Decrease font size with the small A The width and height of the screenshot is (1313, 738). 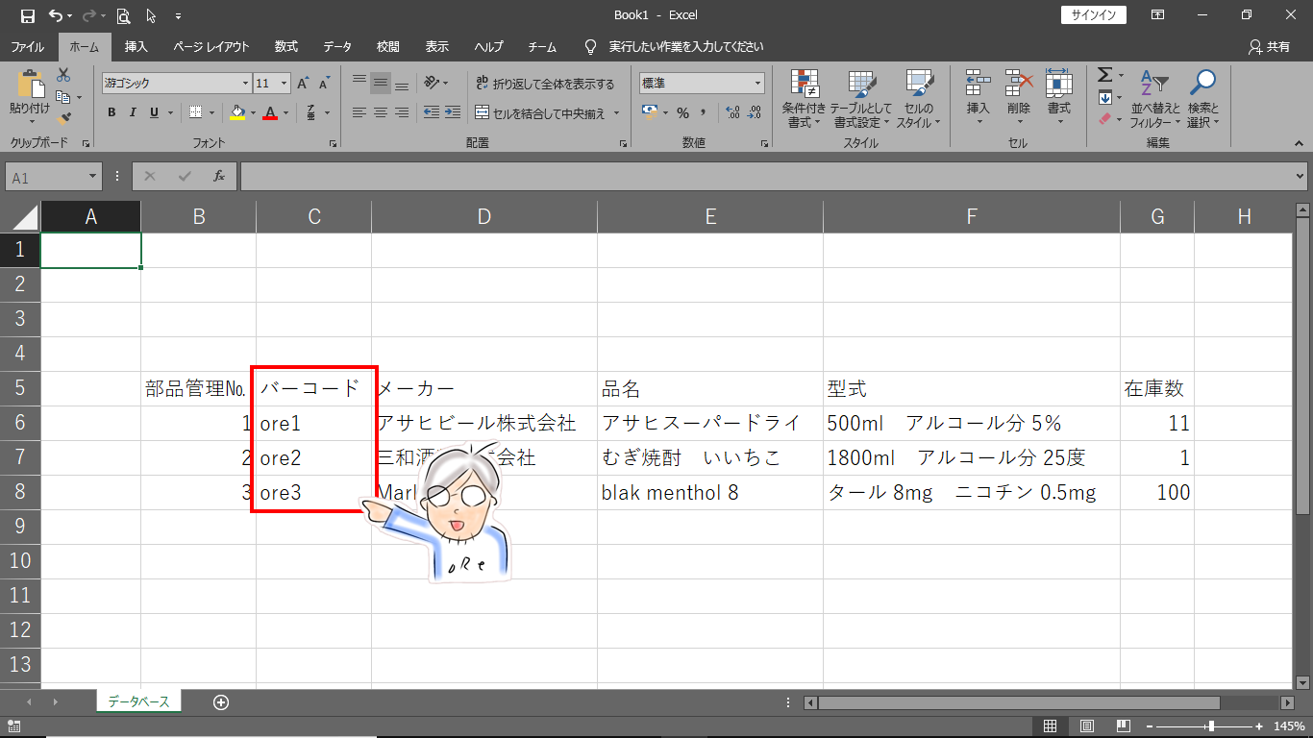(x=325, y=84)
